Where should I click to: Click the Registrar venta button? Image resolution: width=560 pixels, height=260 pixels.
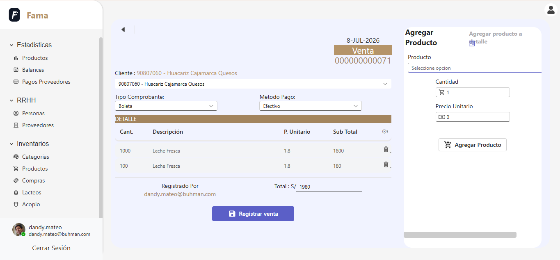click(253, 214)
